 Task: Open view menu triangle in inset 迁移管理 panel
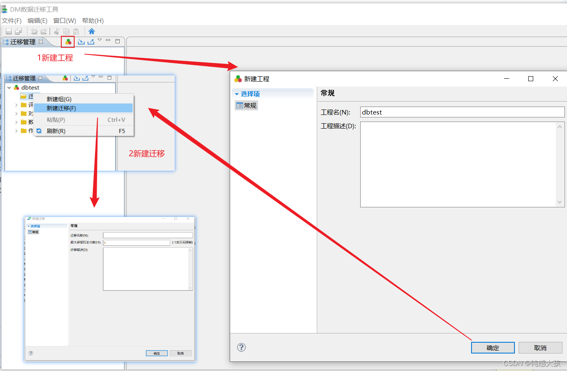(x=93, y=76)
